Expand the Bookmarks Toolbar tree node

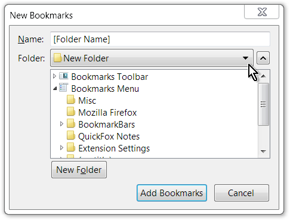coord(54,76)
